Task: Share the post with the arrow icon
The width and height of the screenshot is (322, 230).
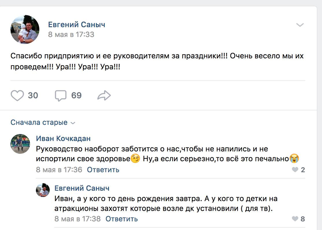Action: 104,95
